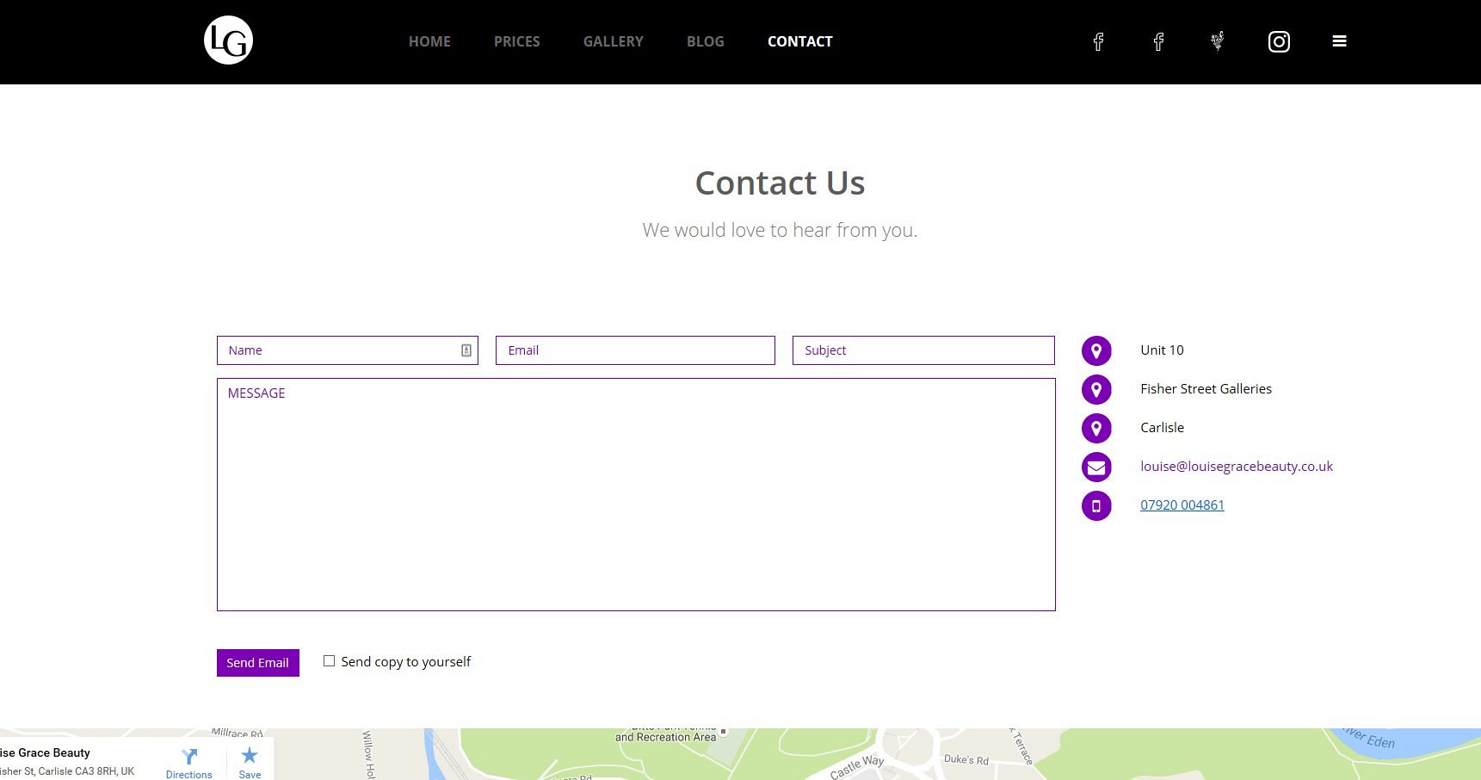The width and height of the screenshot is (1481, 780).
Task: Click the louise@louisegracebeauty.co.uk email link
Action: [1236, 467]
